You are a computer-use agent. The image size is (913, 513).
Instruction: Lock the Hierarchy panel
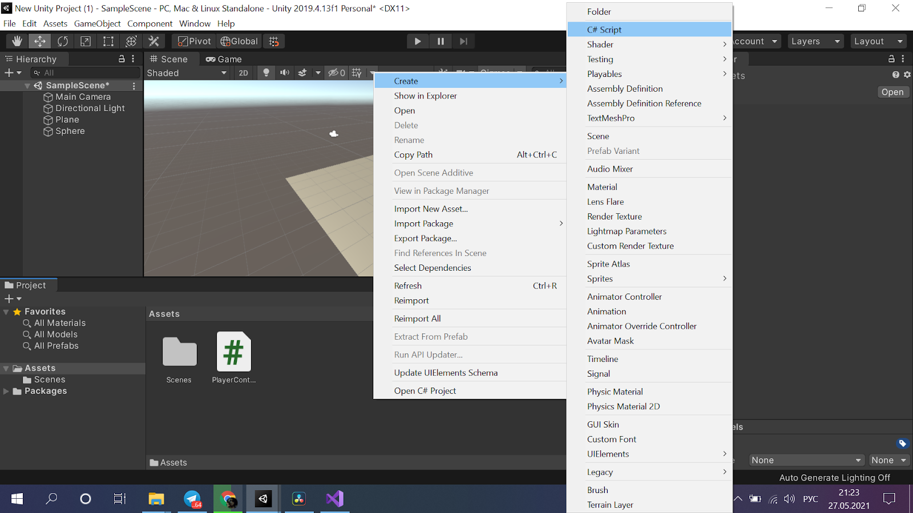click(122, 59)
